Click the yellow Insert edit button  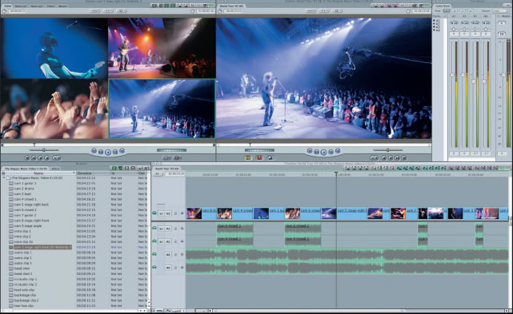pyautogui.click(x=248, y=158)
